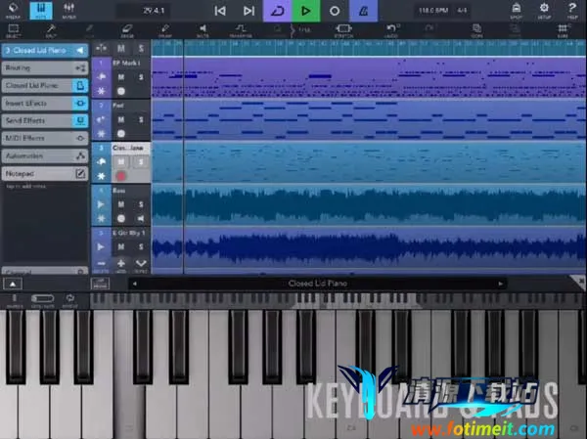This screenshot has width=587, height=439.
Task: Open the Mixer panel
Action: [68, 10]
